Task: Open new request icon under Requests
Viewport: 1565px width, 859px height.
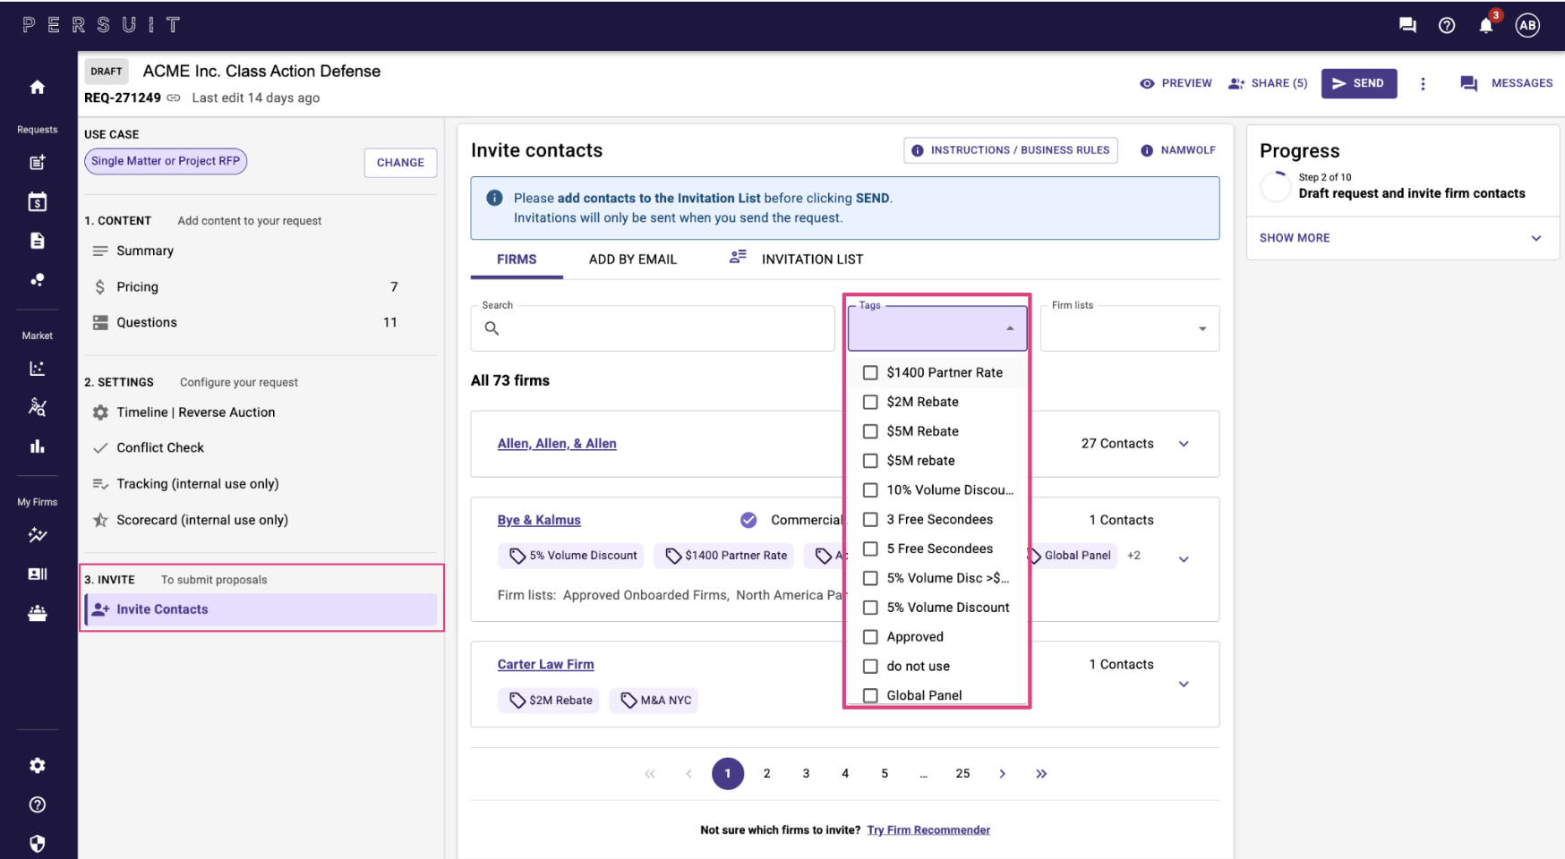Action: [37, 162]
